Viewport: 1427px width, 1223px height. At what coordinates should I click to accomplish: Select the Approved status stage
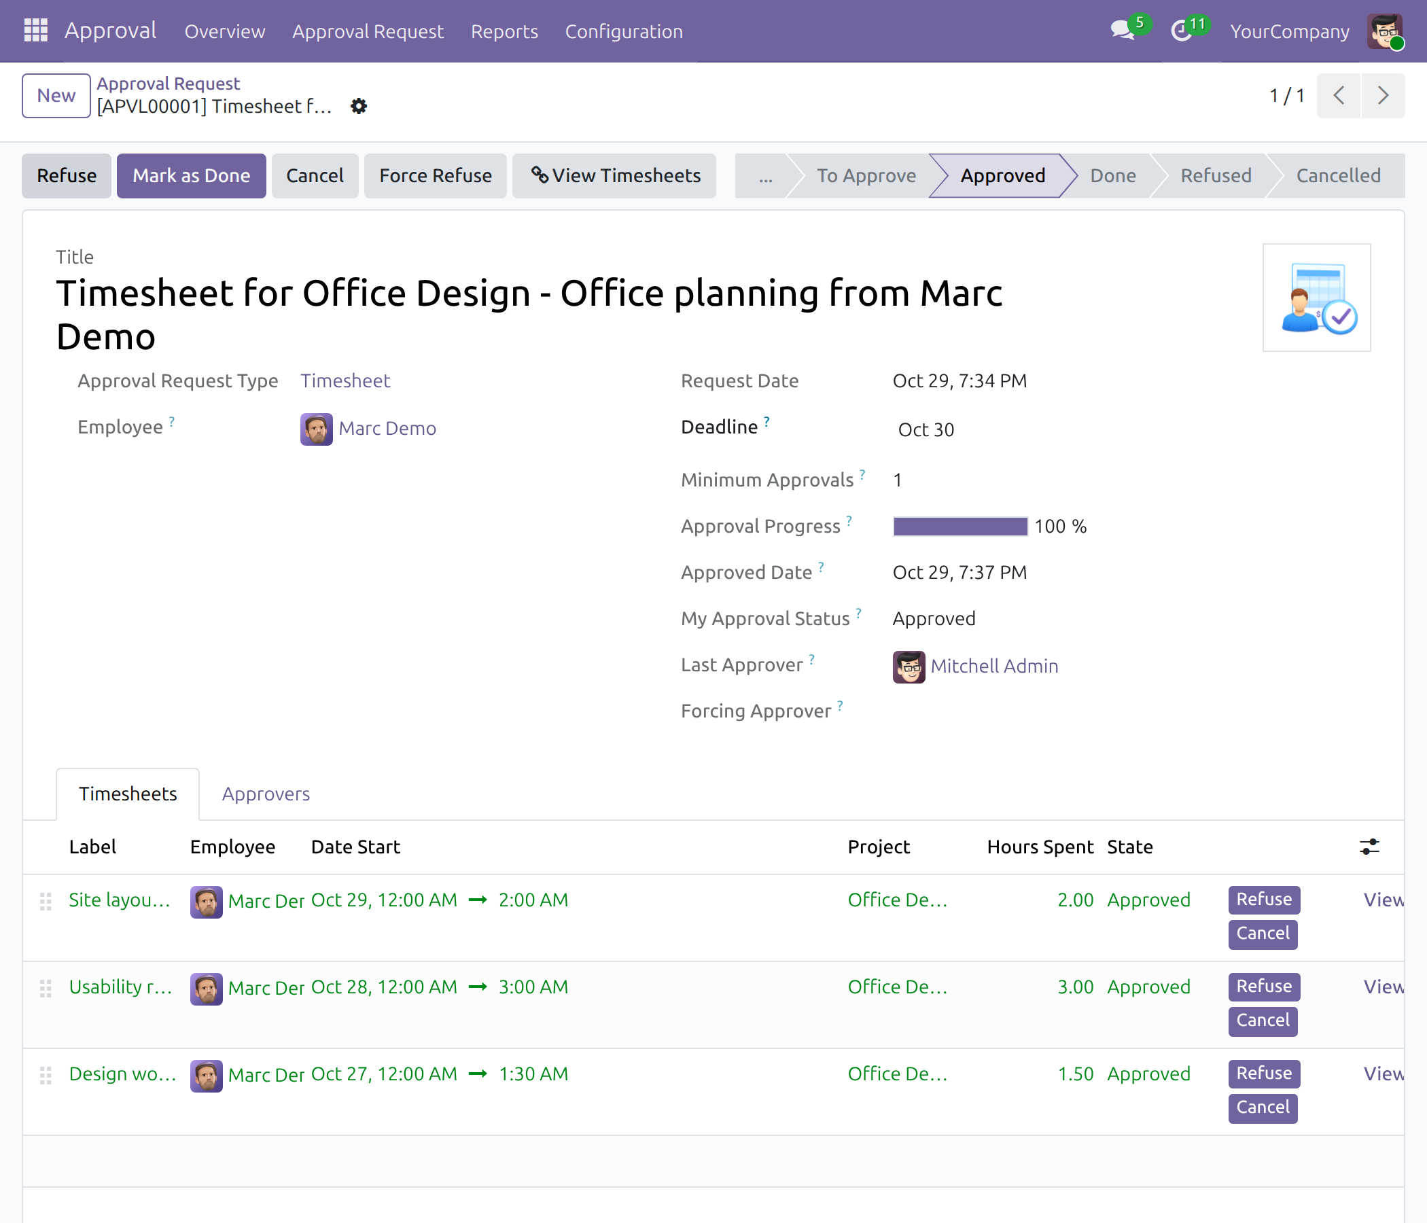[x=1003, y=175]
